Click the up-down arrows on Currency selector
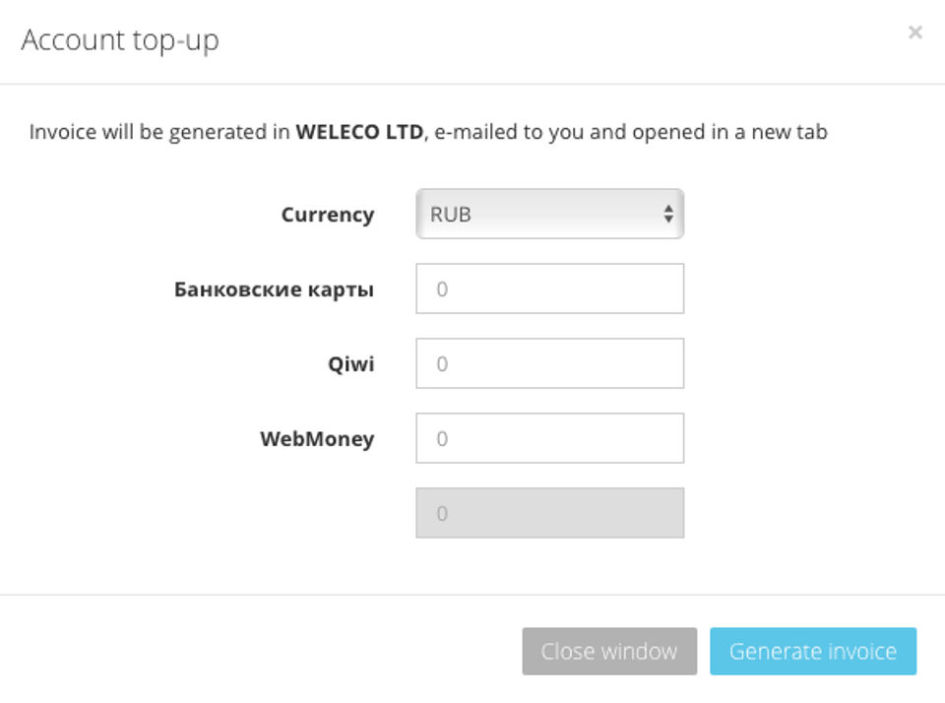The width and height of the screenshot is (945, 703). [x=668, y=214]
